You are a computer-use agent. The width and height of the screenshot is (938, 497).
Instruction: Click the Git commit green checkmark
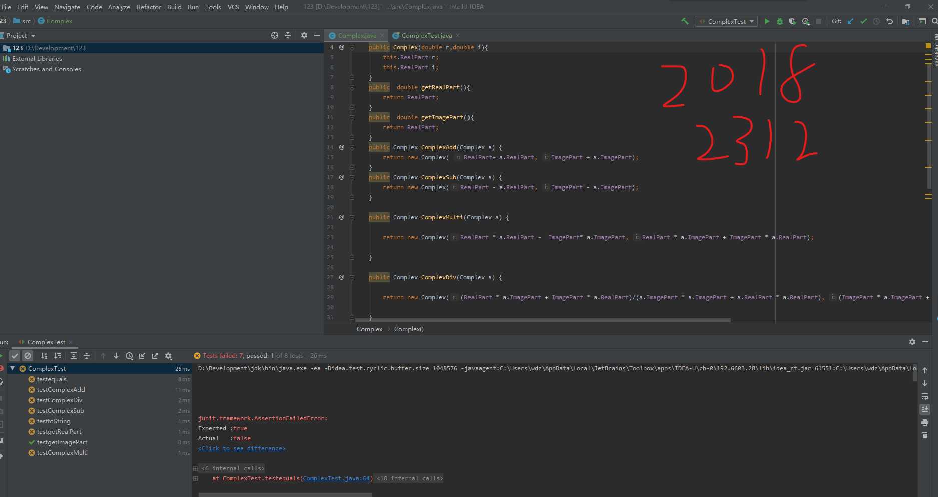(x=863, y=21)
